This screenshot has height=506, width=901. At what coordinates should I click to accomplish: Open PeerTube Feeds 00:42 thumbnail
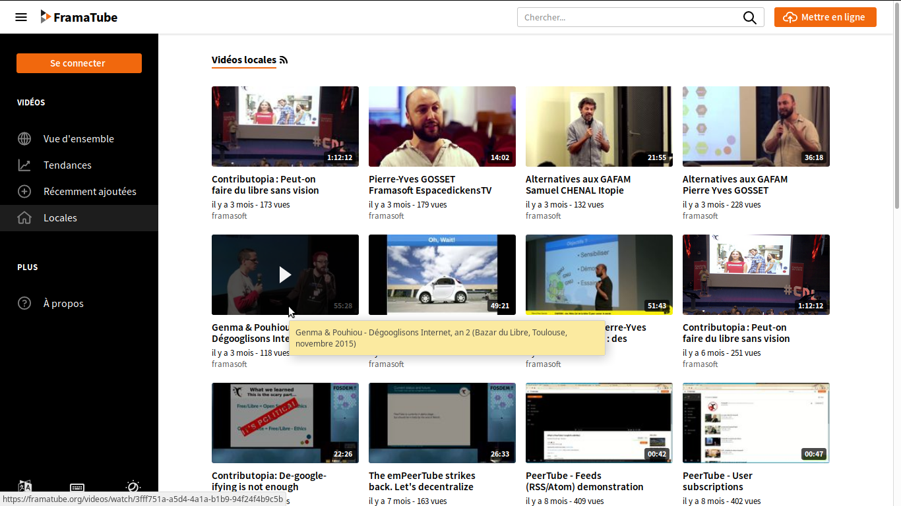coord(599,423)
